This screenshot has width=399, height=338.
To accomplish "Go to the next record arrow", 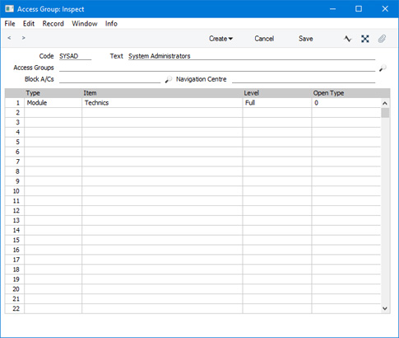I will 24,38.
